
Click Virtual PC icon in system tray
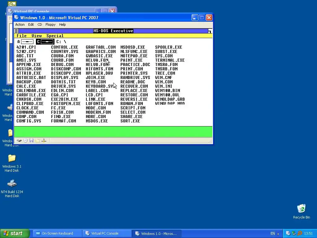coord(288,233)
